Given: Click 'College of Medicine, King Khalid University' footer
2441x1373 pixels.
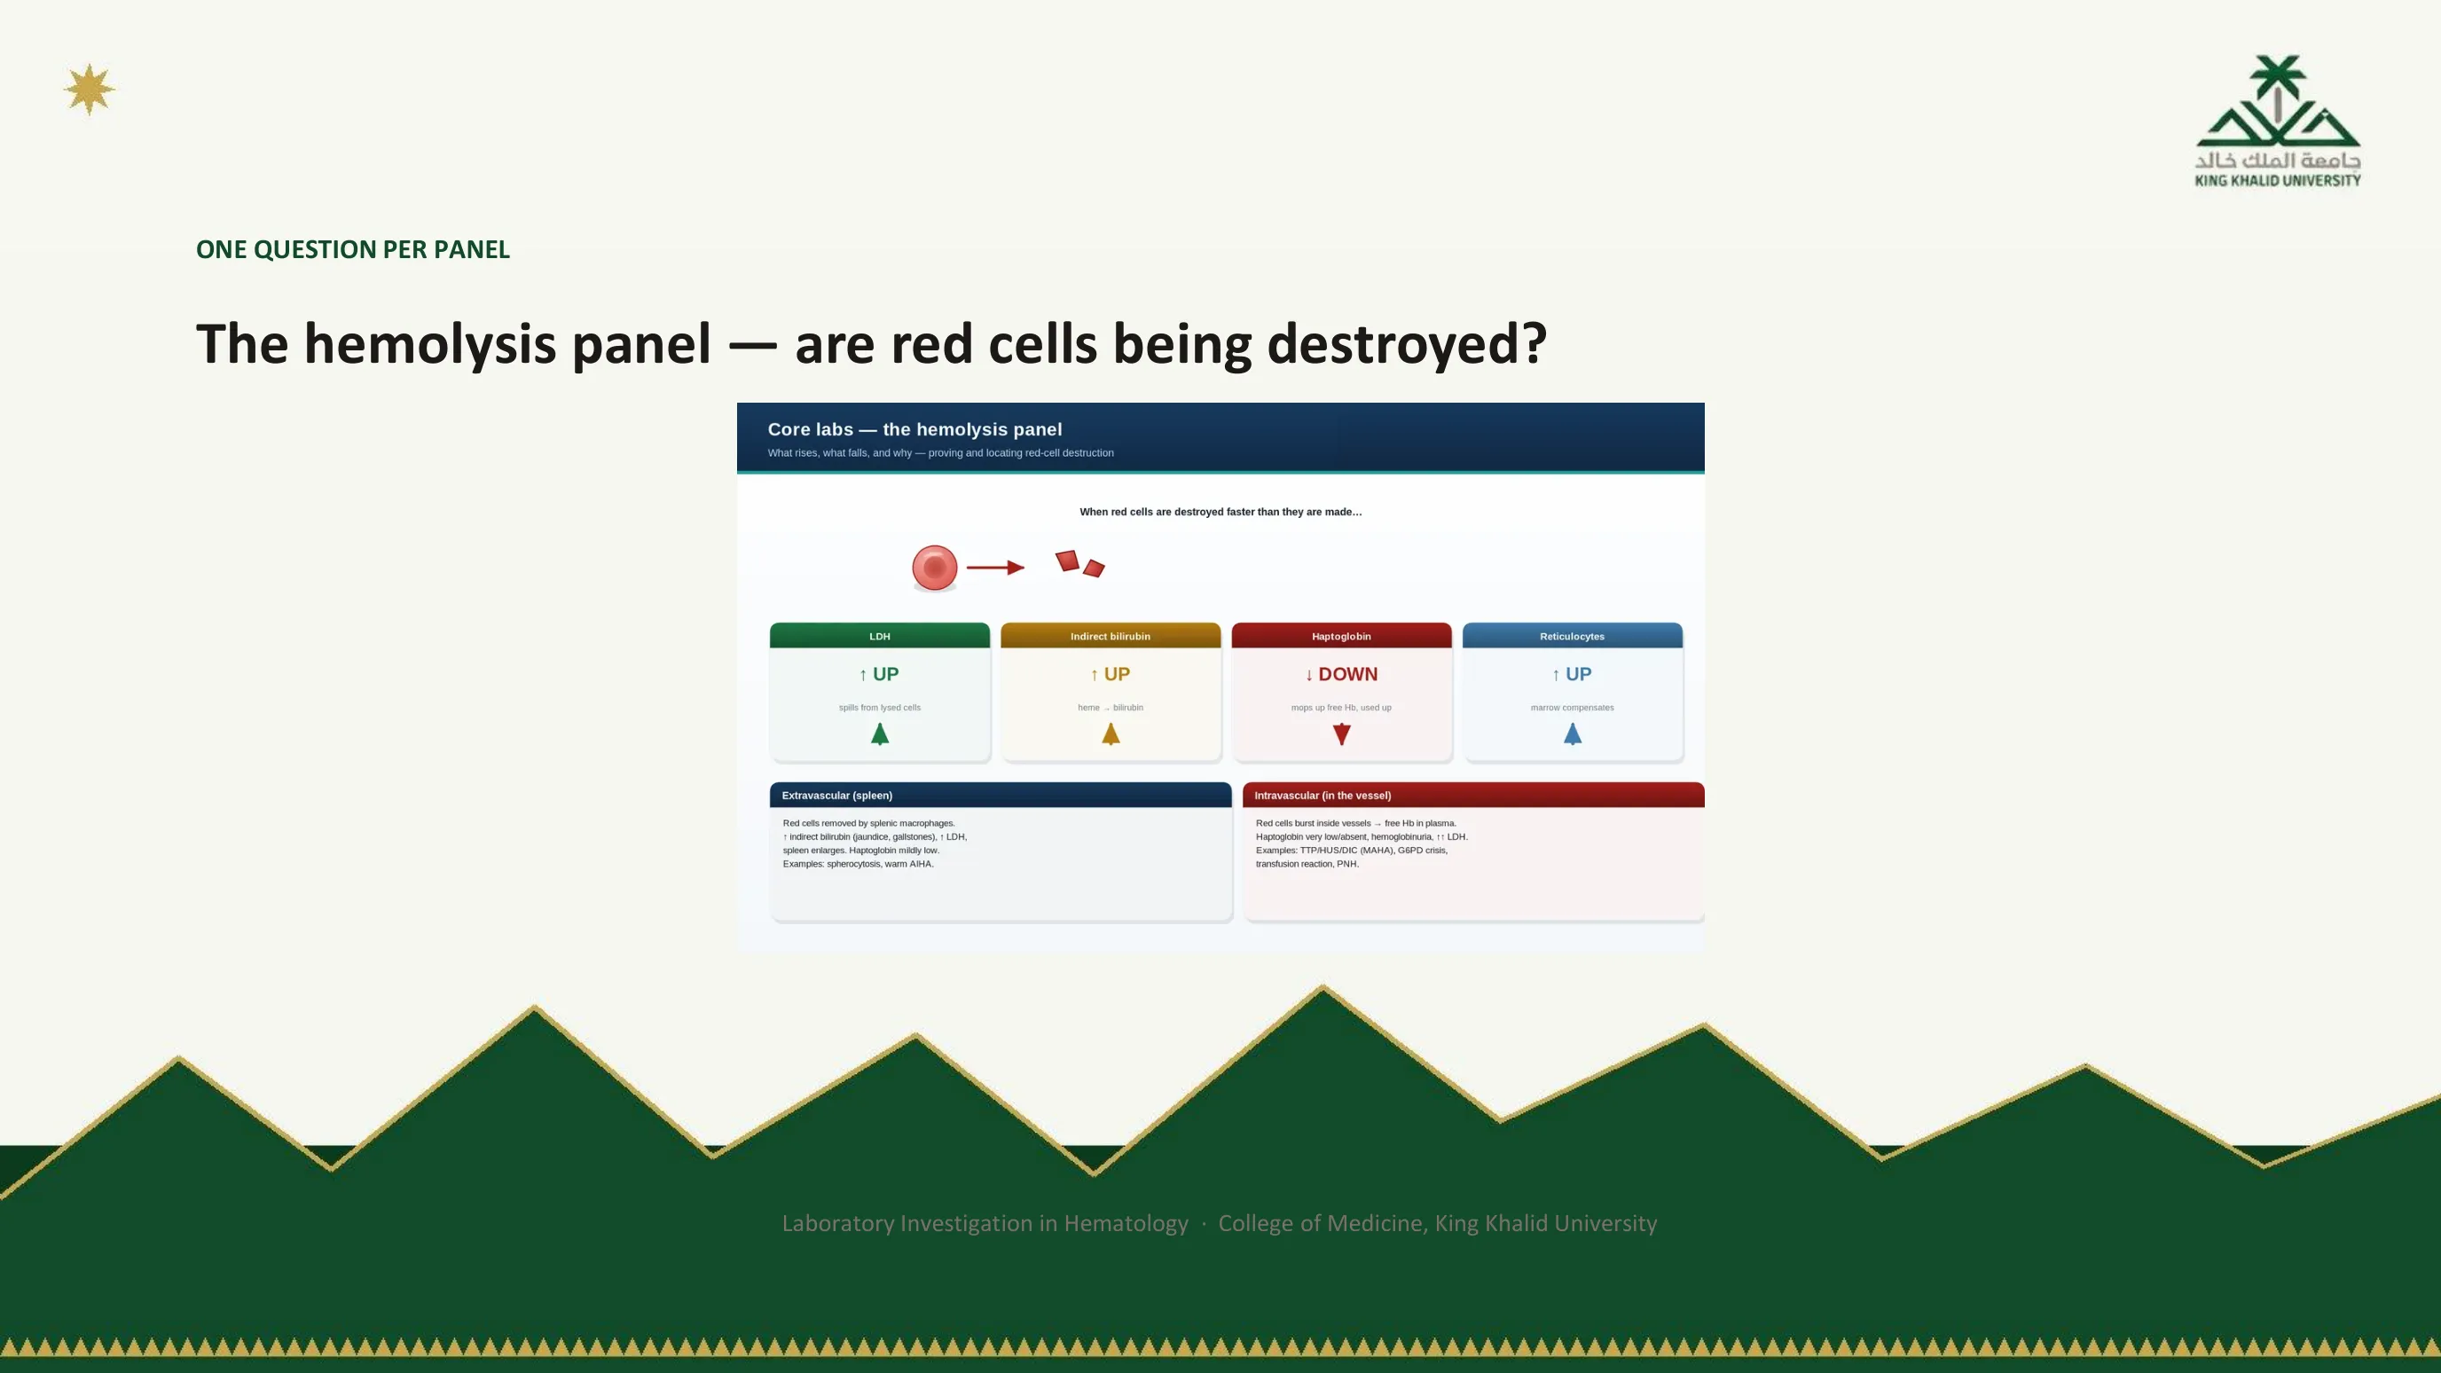Looking at the screenshot, I should (1438, 1223).
